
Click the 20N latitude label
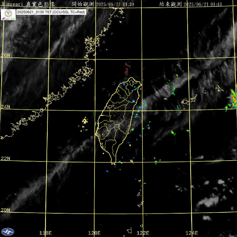[x=5, y=210]
